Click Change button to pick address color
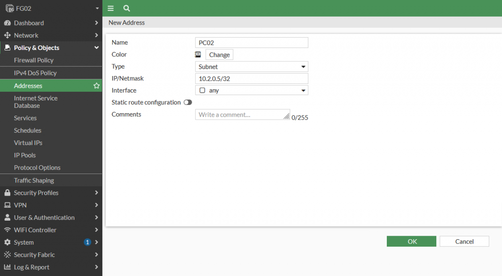Viewport: 502px width, 276px height. (219, 55)
